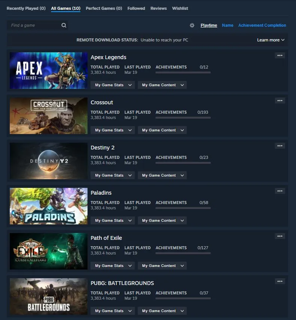Click 'Unable to reach your PC' status text
The height and width of the screenshot is (320, 296).
pos(164,40)
